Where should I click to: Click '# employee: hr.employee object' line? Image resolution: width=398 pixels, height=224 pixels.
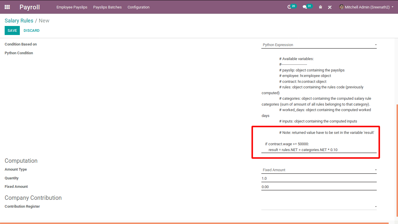coord(305,76)
